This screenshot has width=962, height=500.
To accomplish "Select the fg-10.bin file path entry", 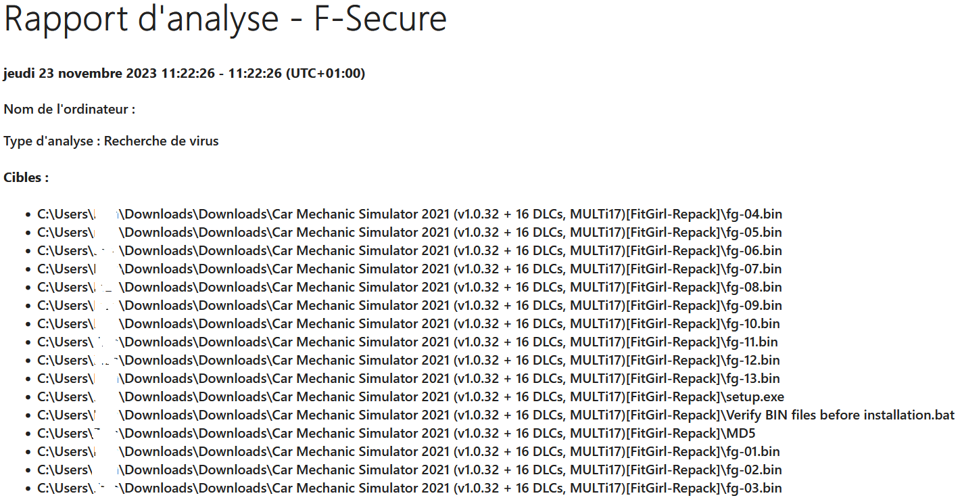I will pyautogui.click(x=408, y=324).
